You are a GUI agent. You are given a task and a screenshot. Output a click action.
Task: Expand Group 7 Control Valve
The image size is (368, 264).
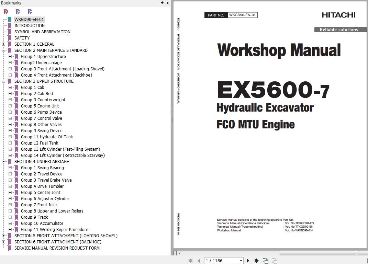pos(10,118)
